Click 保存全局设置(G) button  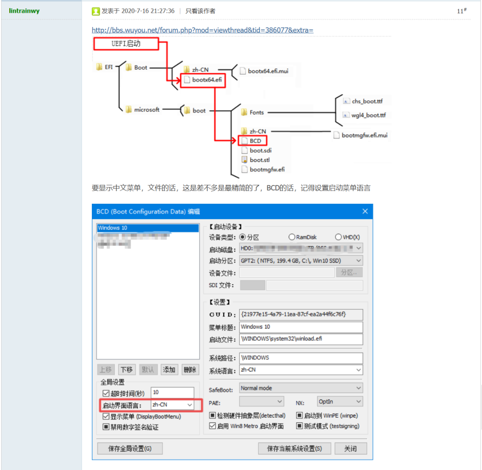point(130,449)
